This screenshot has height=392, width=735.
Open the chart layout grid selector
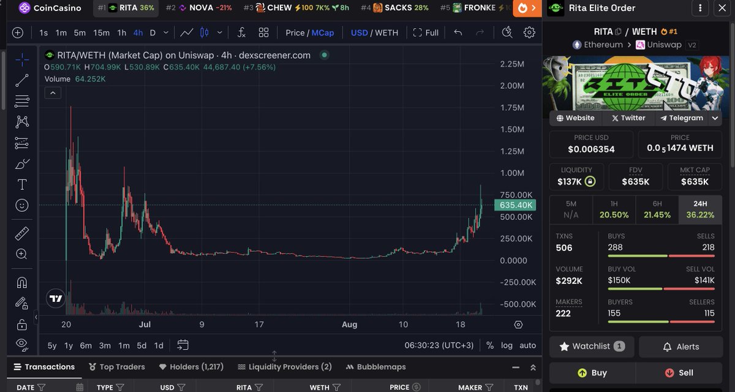[264, 32]
